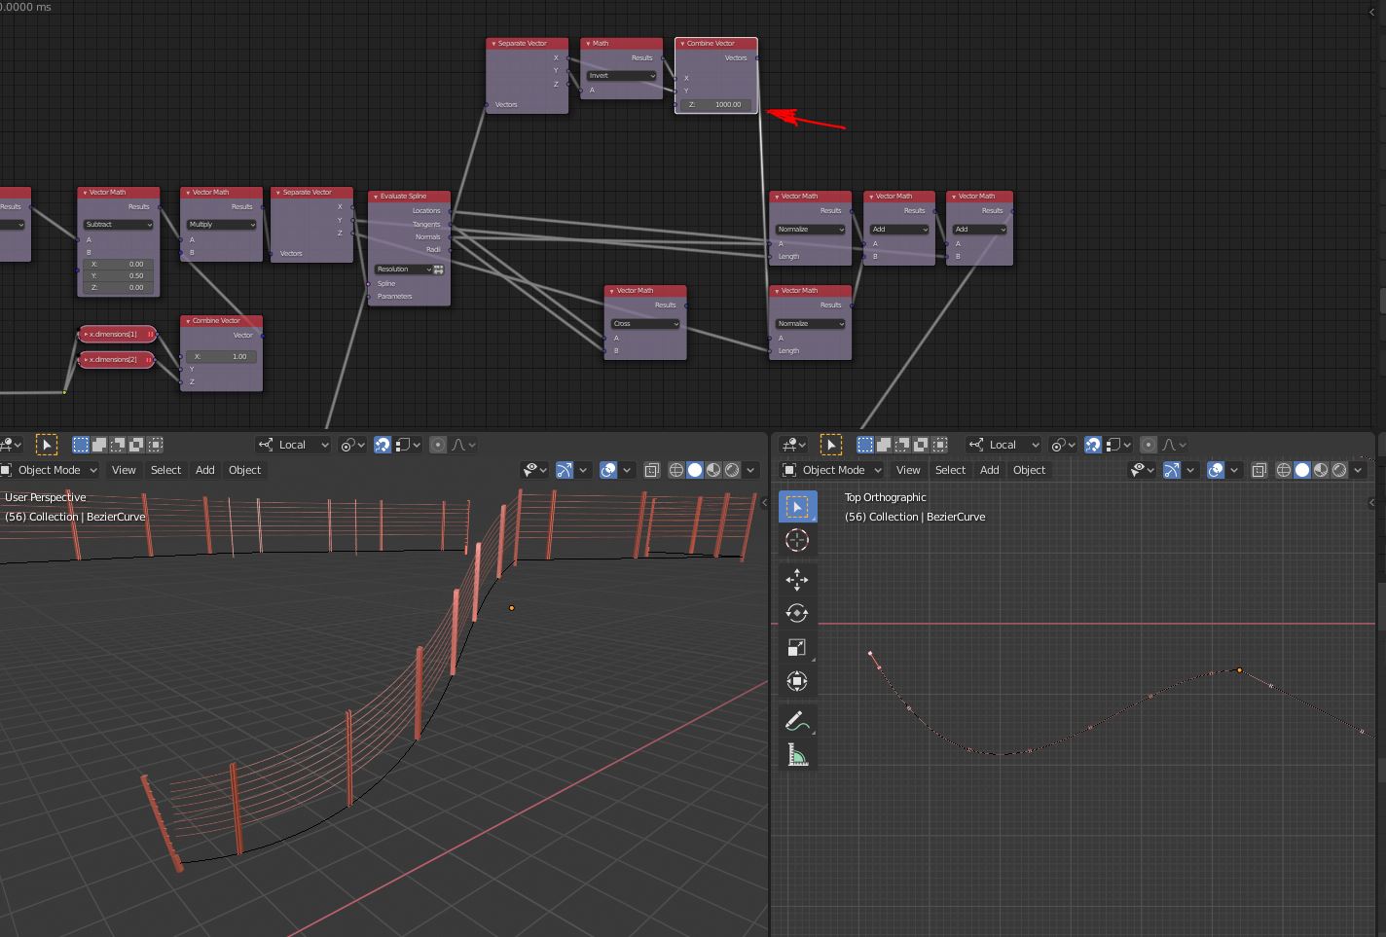
Task: Open Local orientation dropdown in left viewport
Action: (293, 445)
